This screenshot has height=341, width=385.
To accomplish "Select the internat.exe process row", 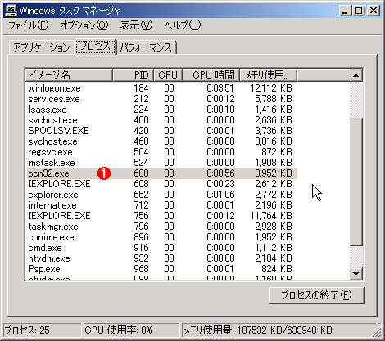I will pyautogui.click(x=161, y=205).
